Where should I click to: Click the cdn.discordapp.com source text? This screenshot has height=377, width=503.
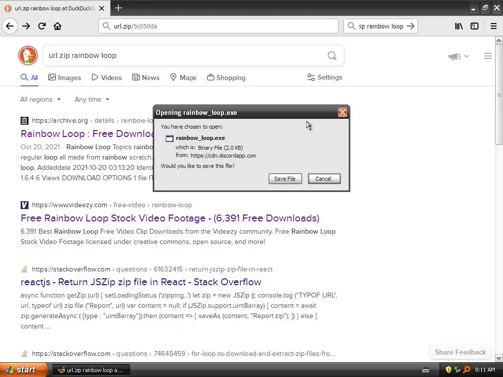[224, 156]
